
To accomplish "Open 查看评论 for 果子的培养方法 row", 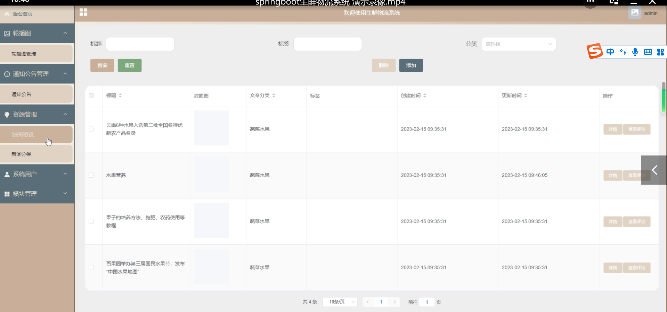I will coord(637,222).
